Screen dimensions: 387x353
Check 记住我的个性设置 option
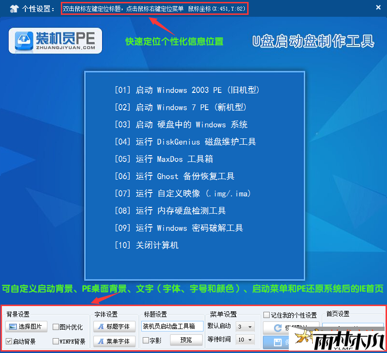[266, 315]
